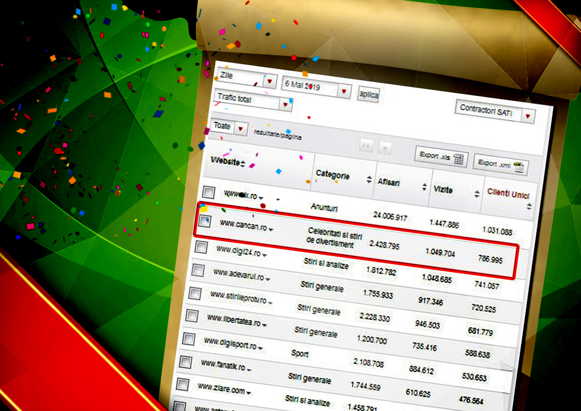Sort by Vizite column arrows
Screen dimensions: 581x411
477,194
